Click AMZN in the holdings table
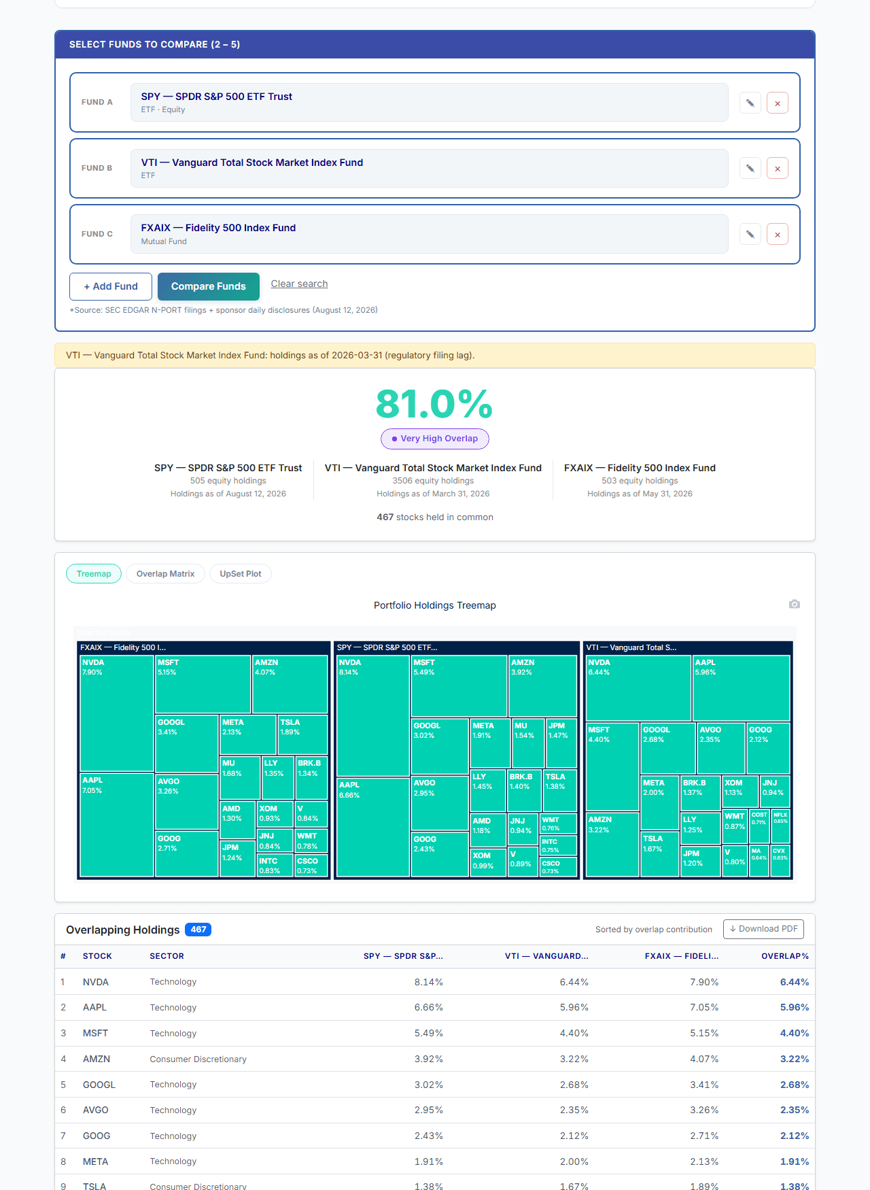Viewport: 870px width, 1190px height. click(x=97, y=1059)
